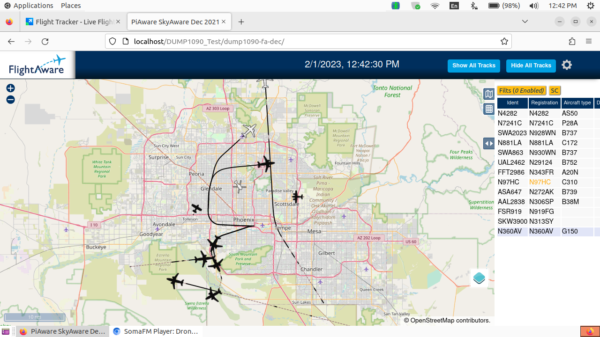Open the system volume control
The width and height of the screenshot is (600, 337).
point(534,6)
